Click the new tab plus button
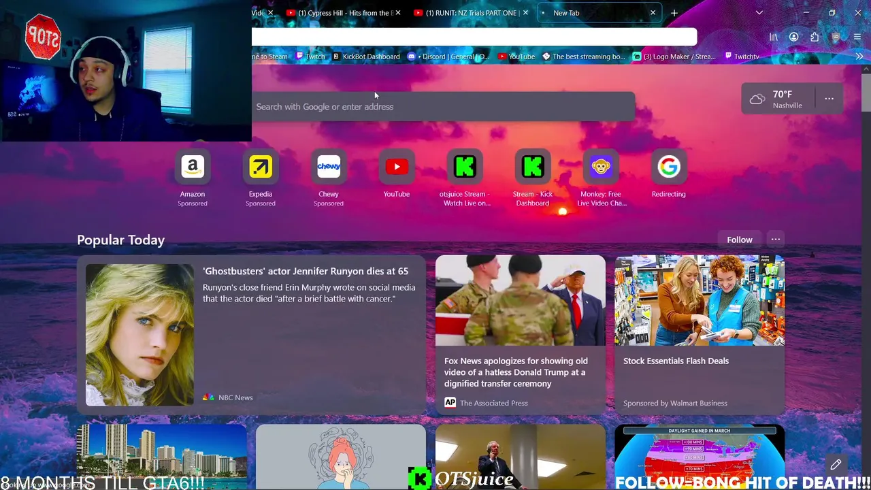This screenshot has height=490, width=871. click(674, 13)
